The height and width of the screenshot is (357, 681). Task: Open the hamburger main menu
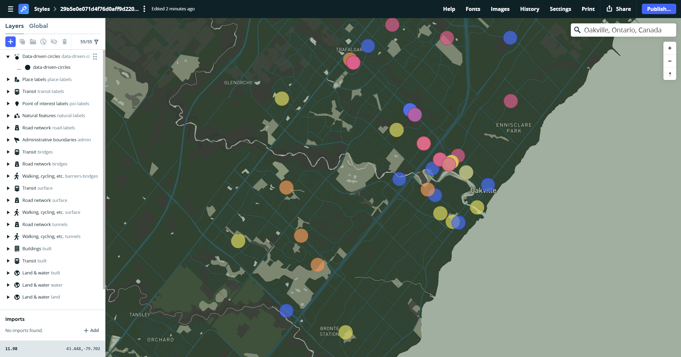click(11, 9)
